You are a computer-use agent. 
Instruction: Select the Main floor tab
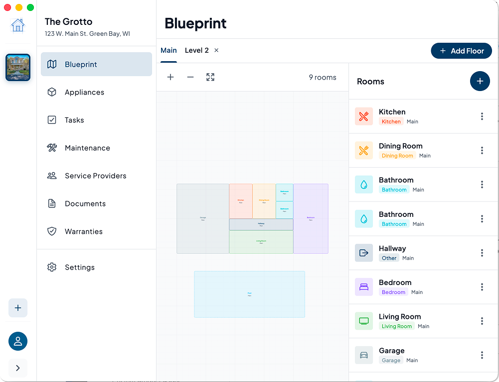click(168, 50)
